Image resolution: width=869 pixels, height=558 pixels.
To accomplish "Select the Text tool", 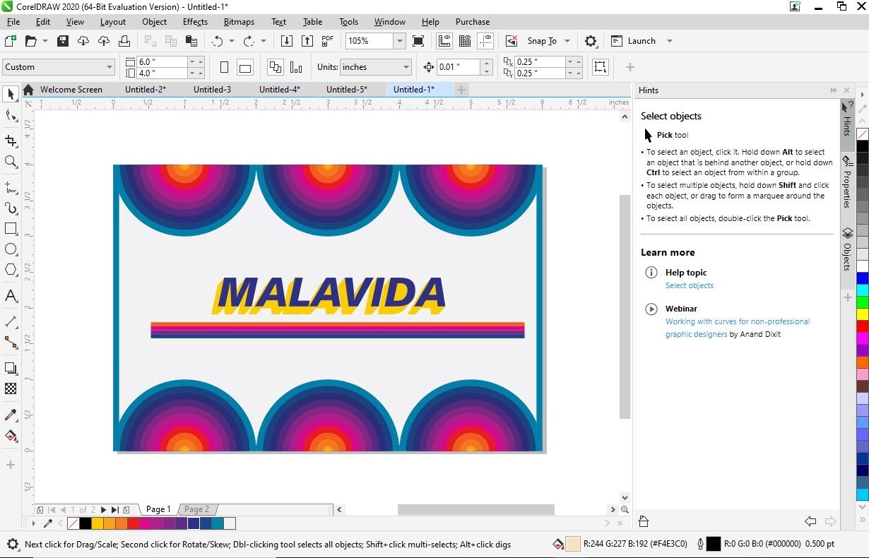I will point(11,296).
